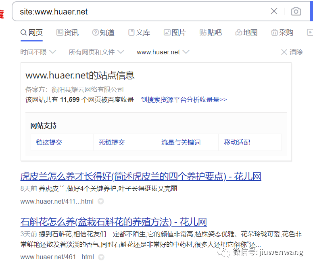Open 到搜索资源平台分析收录量 link

tap(184, 99)
